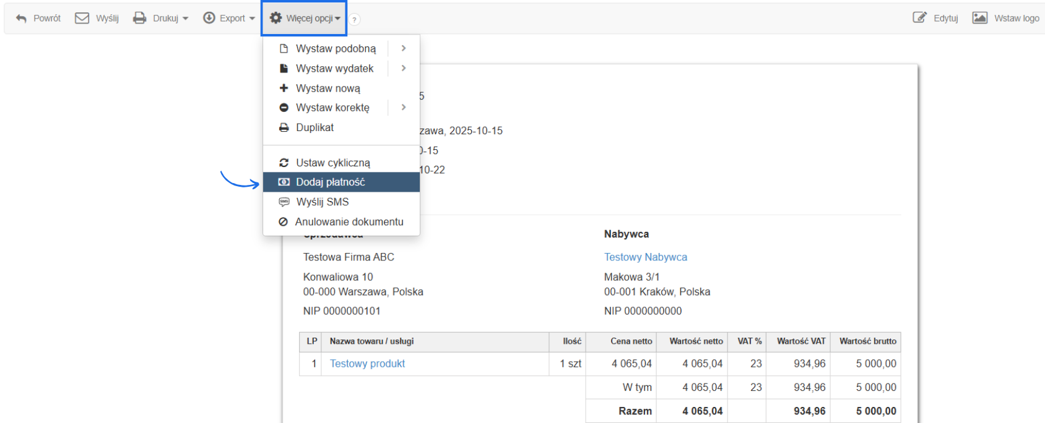Choose Anulowanie dokumentu in the menu
1045x423 pixels.
[x=349, y=222]
